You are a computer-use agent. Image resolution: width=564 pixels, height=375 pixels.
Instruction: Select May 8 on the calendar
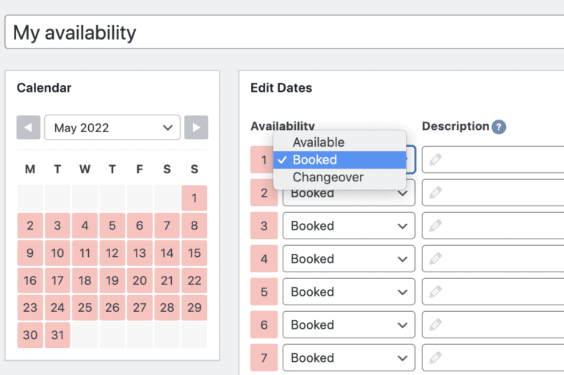click(x=194, y=225)
